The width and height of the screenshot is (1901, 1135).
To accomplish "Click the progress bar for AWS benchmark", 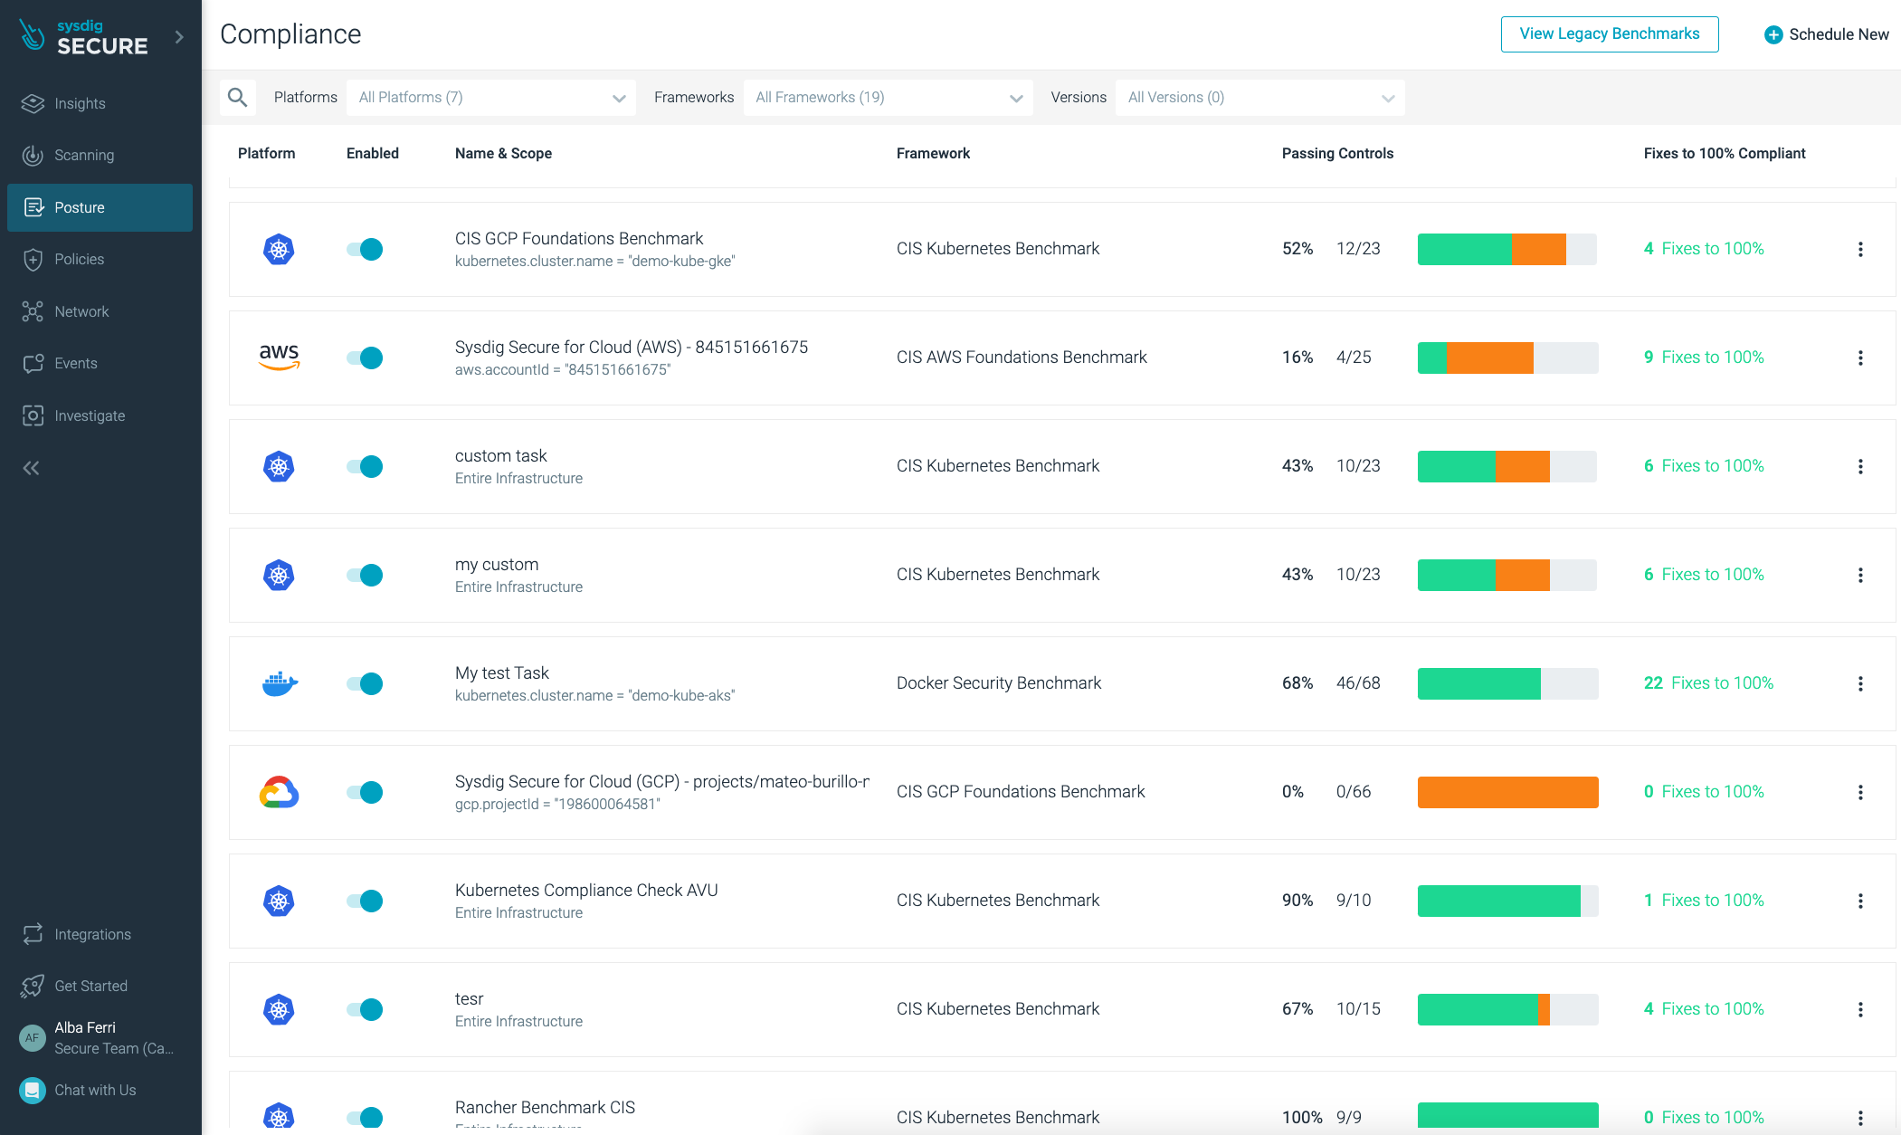I will click(x=1507, y=358).
